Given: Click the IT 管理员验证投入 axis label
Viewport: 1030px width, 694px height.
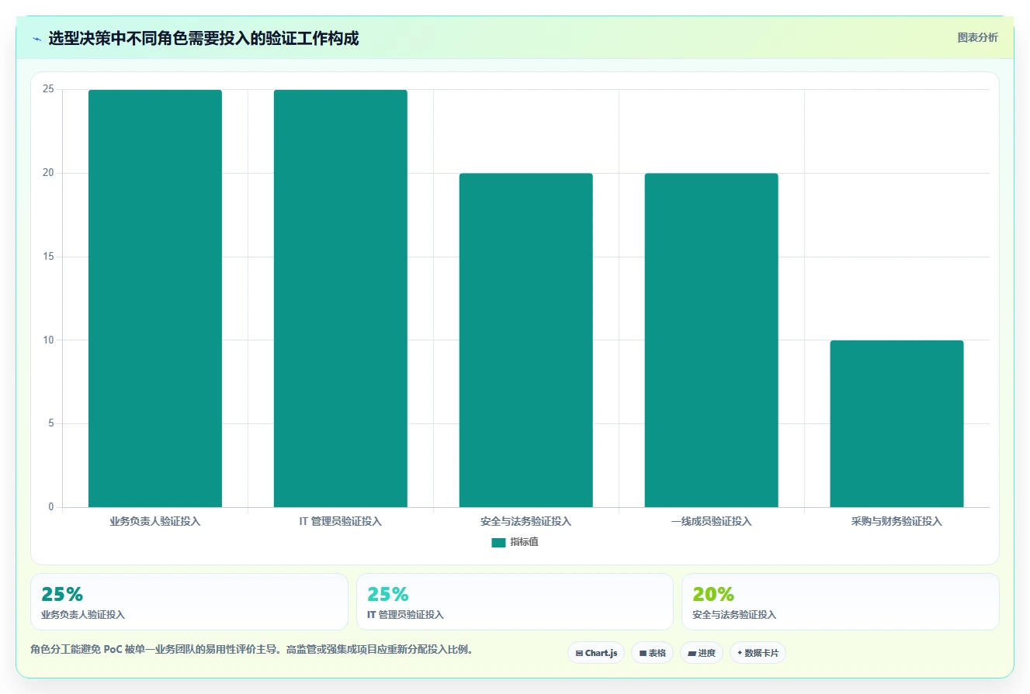Looking at the screenshot, I should click(341, 521).
